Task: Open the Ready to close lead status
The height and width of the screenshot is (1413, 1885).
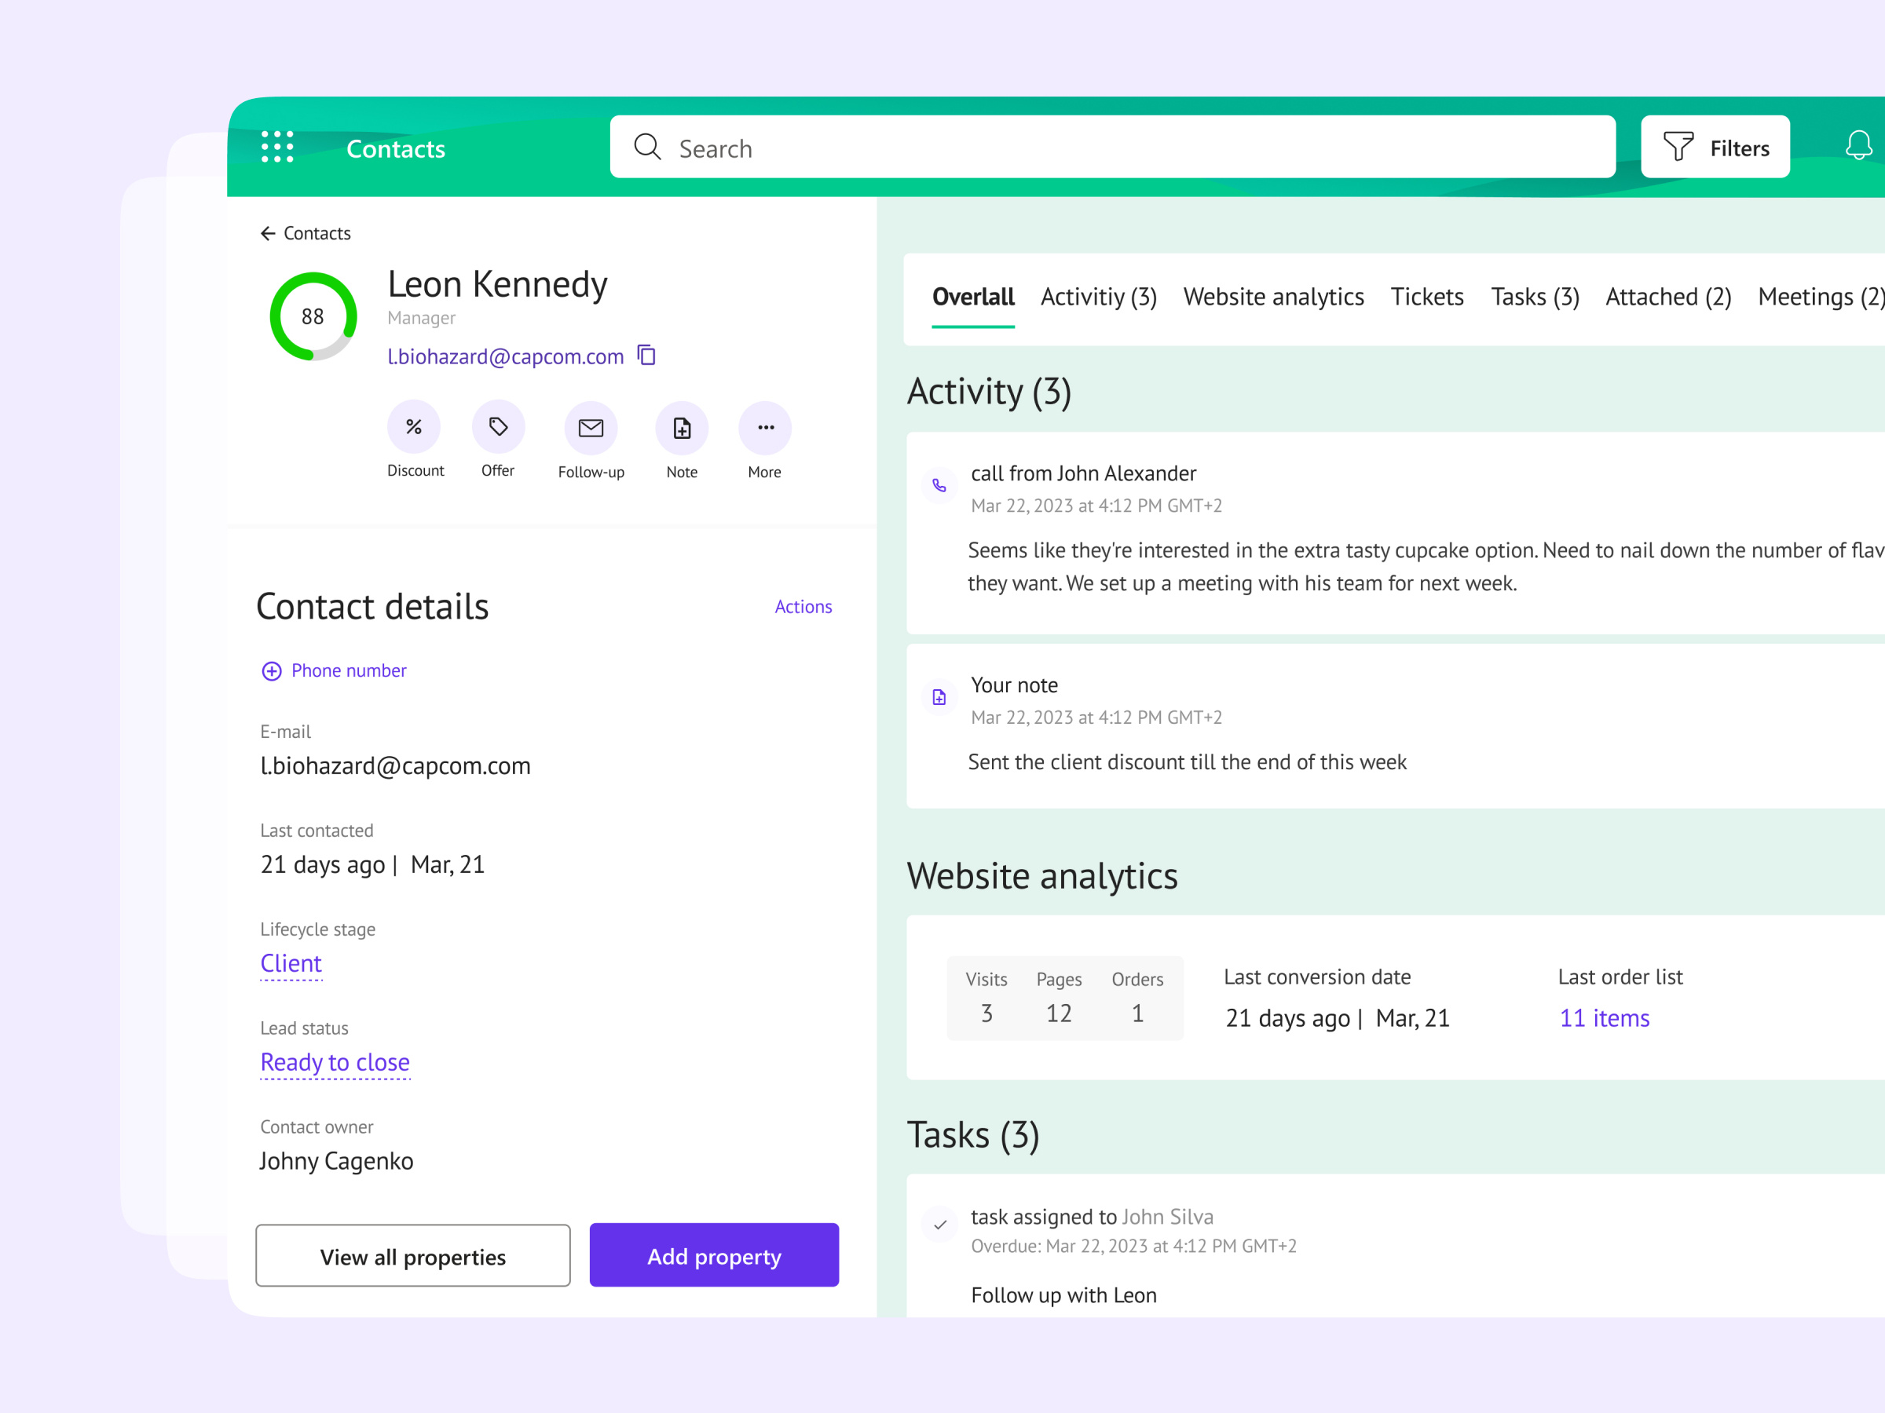Action: click(x=335, y=1062)
